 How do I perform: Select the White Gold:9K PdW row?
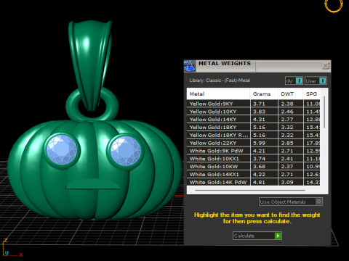click(253, 151)
